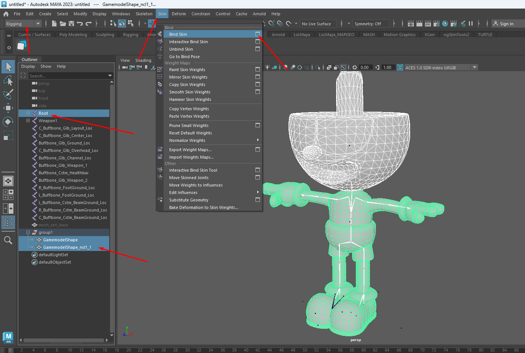Click the viewport camera bookmarks icon
Image resolution: width=525 pixels, height=353 pixels.
(x=146, y=67)
